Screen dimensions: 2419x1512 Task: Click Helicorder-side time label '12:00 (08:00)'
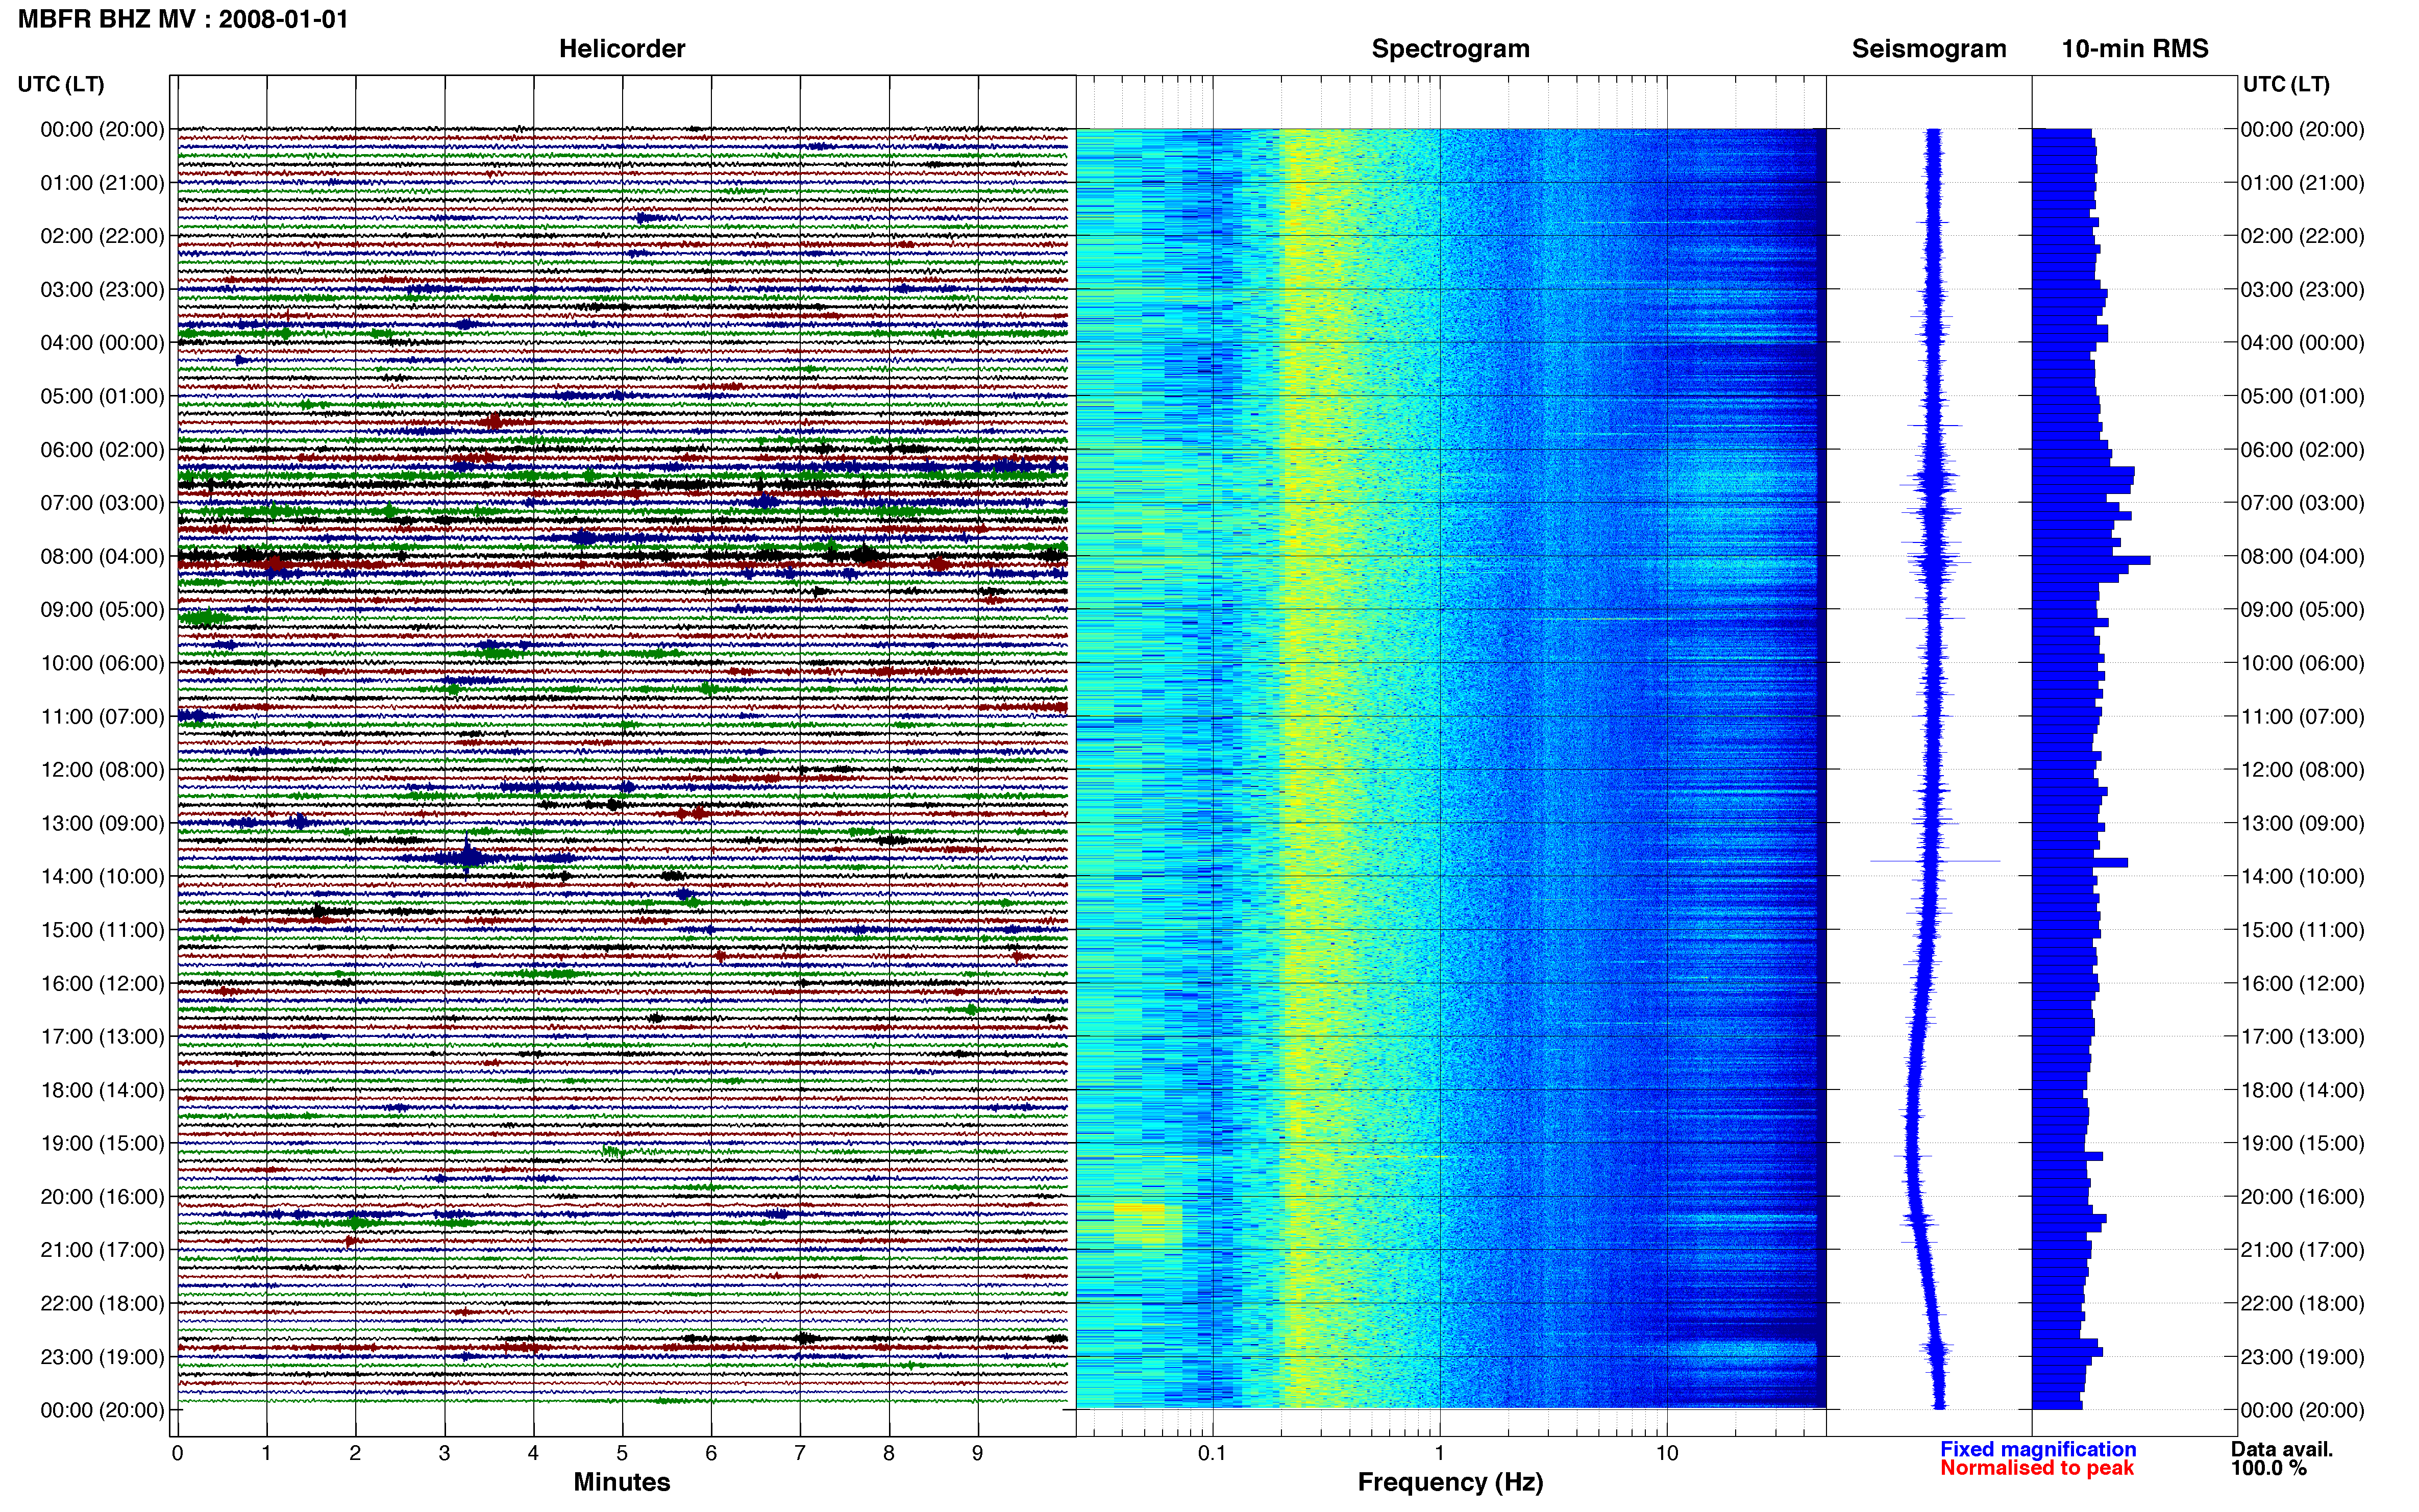click(102, 770)
